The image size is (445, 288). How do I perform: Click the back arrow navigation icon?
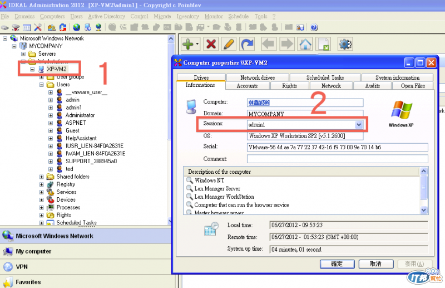tap(269, 45)
